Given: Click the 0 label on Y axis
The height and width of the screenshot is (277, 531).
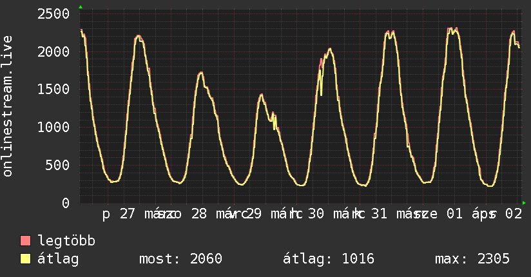Looking at the screenshot, I should 66,203.
